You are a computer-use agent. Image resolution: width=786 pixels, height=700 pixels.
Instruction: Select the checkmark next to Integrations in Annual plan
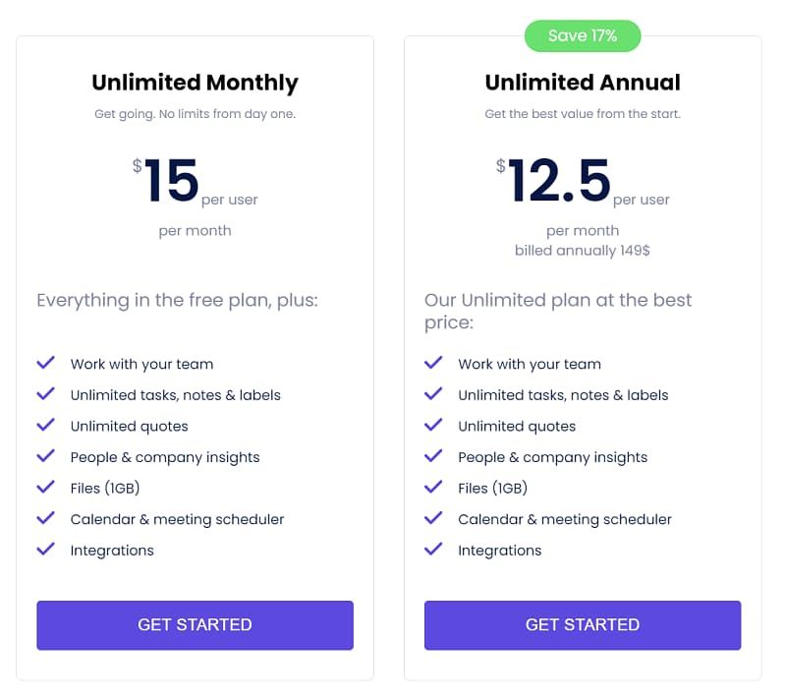(433, 550)
